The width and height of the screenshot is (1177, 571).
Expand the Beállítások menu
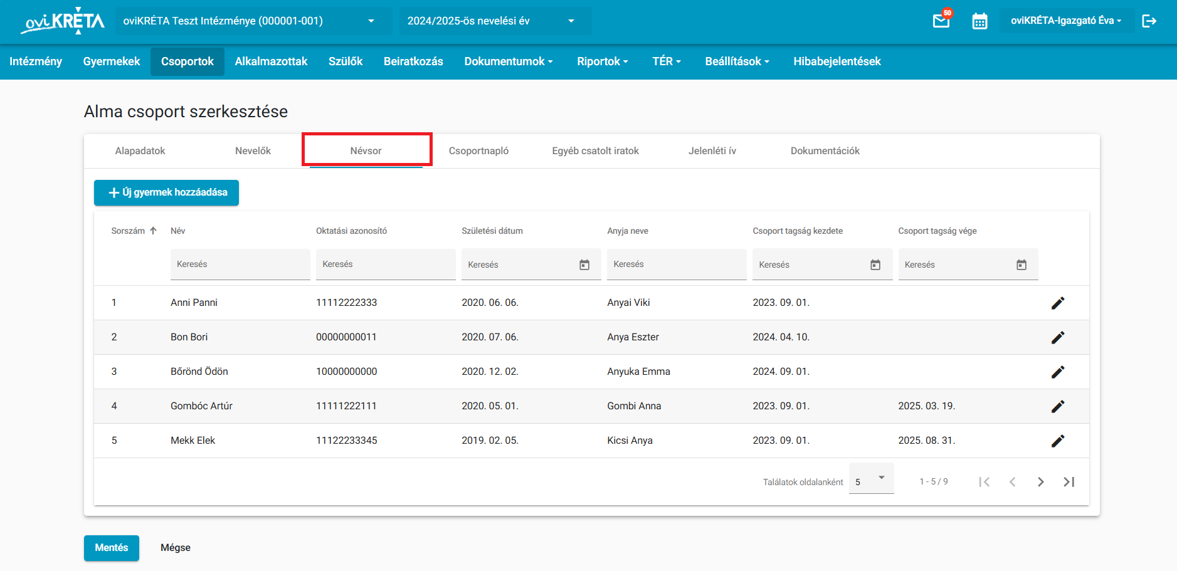737,61
